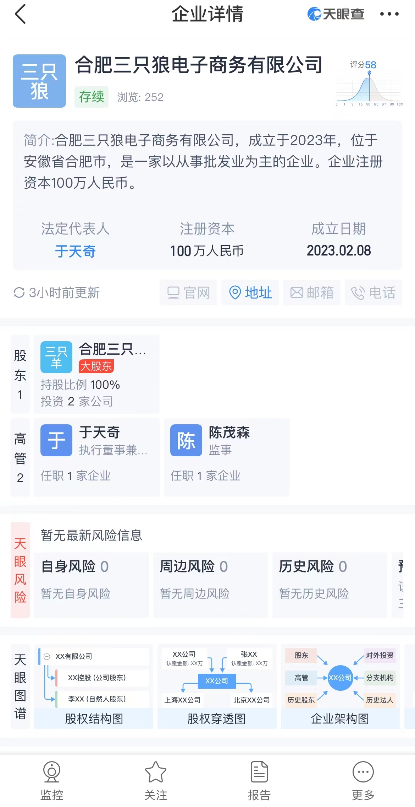Open the 评分58 score chart
The height and width of the screenshot is (807, 415).
point(369,85)
